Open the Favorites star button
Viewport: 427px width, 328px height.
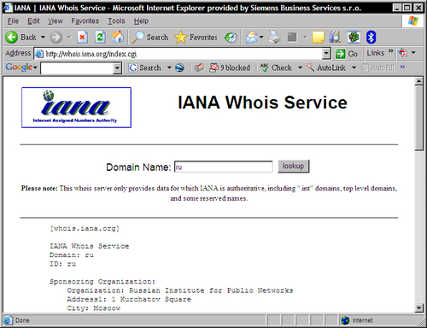coord(196,38)
